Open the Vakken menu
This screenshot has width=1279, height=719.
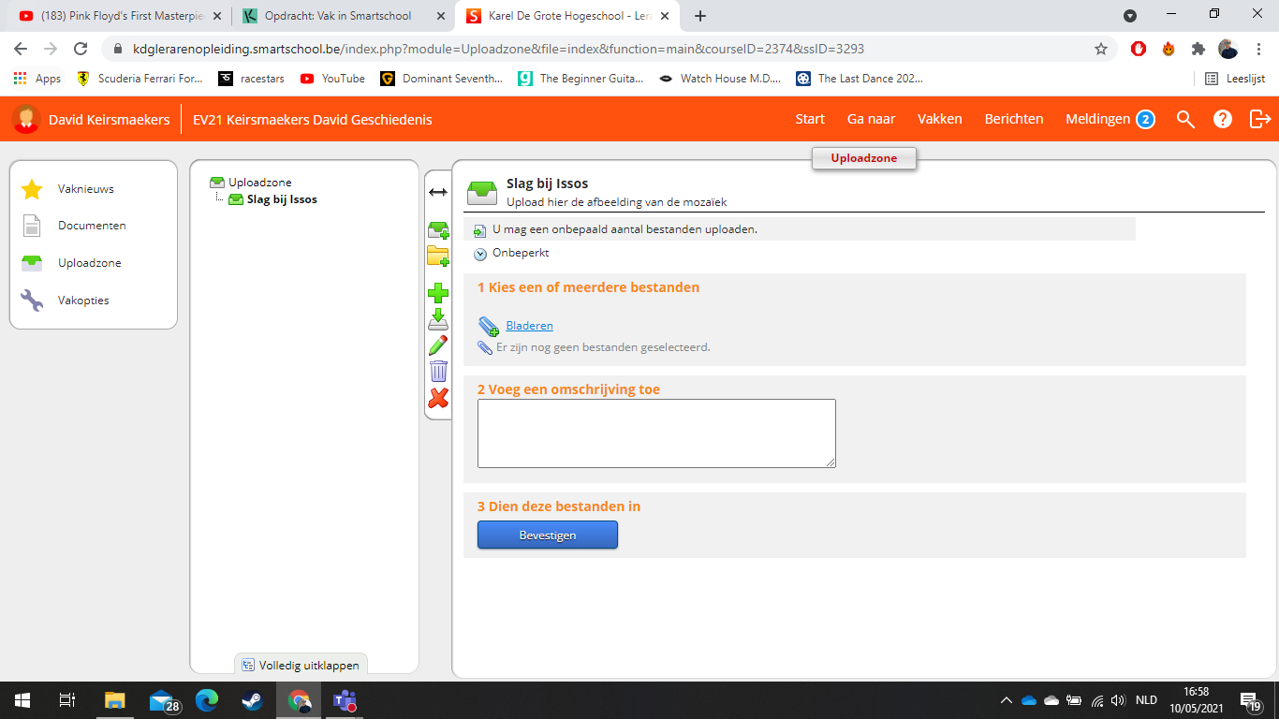[x=939, y=119]
